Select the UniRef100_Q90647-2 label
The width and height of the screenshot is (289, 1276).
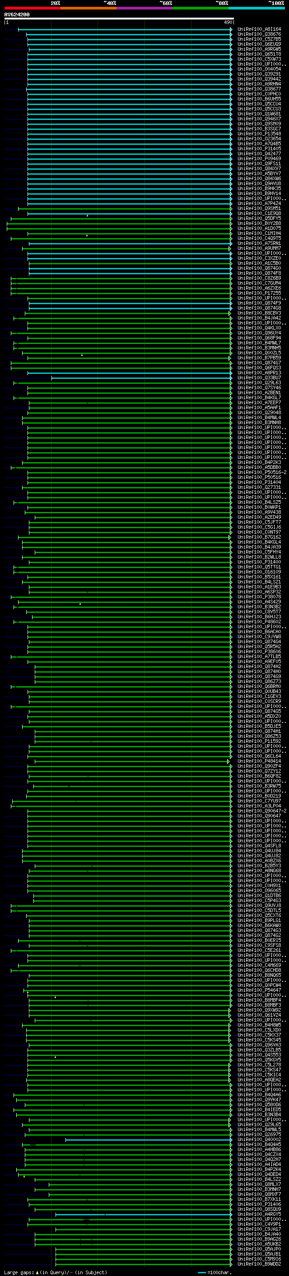click(x=262, y=811)
